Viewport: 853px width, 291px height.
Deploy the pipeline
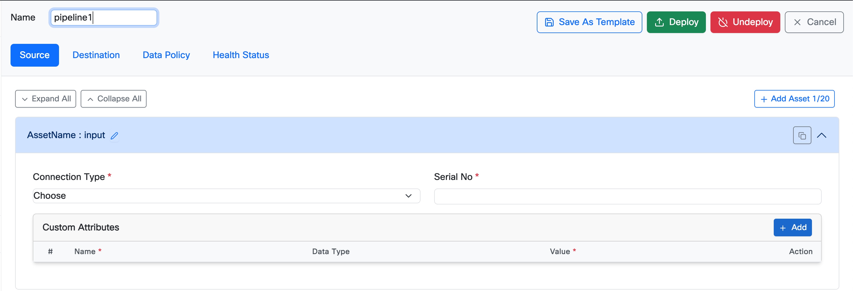pos(676,22)
